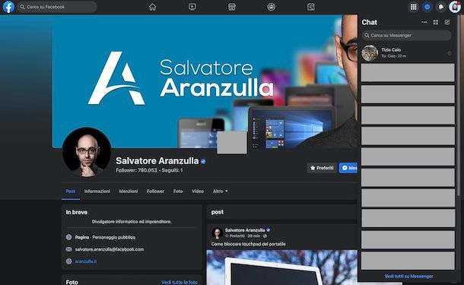
Task: Open the Home feed icon
Action: [x=152, y=7]
